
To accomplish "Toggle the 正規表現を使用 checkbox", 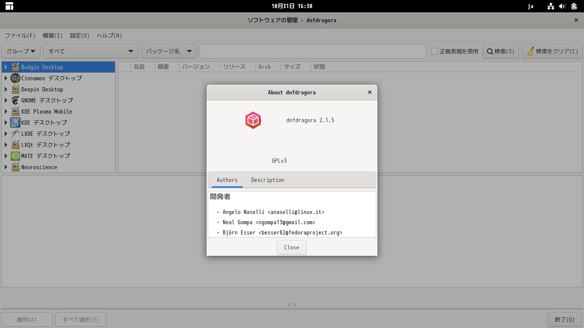I will pyautogui.click(x=434, y=51).
